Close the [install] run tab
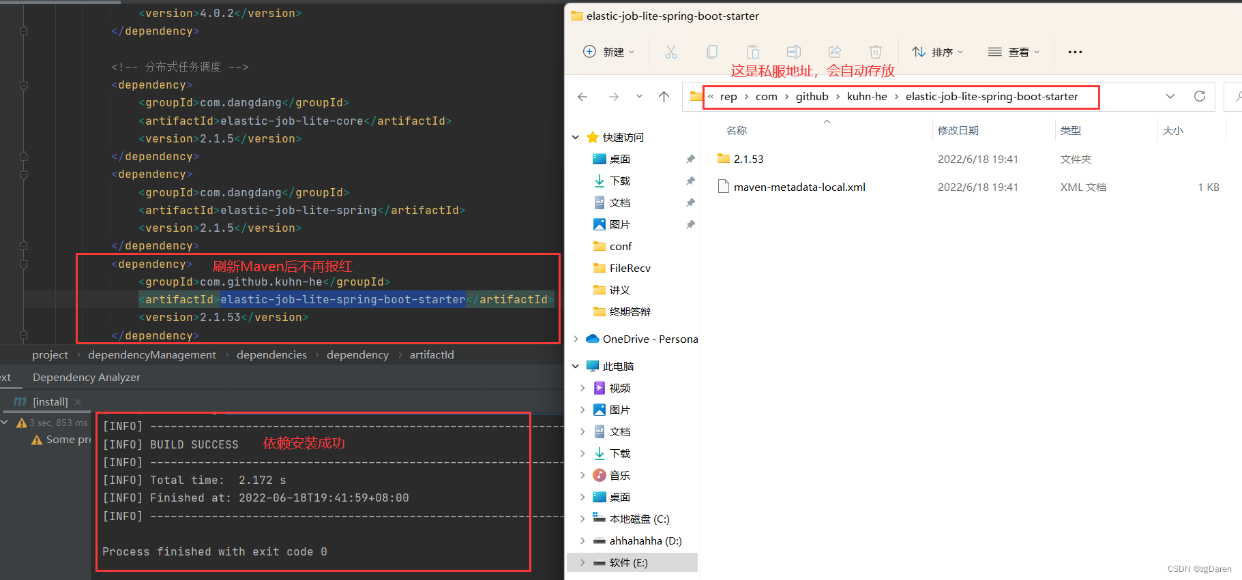 pyautogui.click(x=78, y=402)
